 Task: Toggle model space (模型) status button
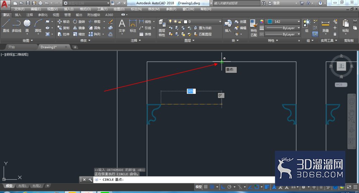point(199,187)
